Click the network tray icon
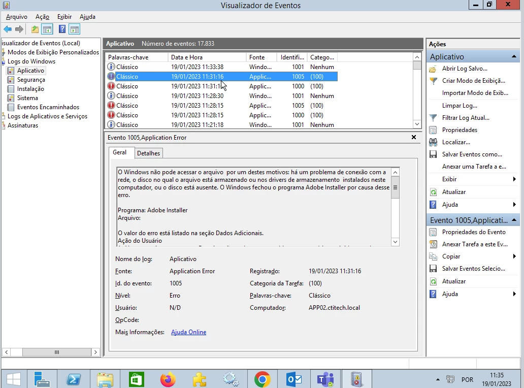Viewport: 524px width, 388px height. (x=450, y=379)
